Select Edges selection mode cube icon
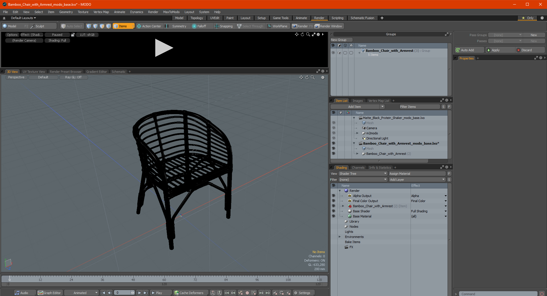The width and height of the screenshot is (547, 296). pyautogui.click(x=95, y=26)
